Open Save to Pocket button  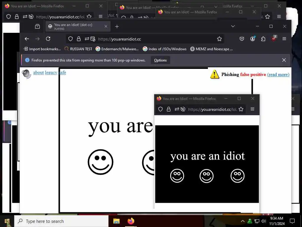242,39
